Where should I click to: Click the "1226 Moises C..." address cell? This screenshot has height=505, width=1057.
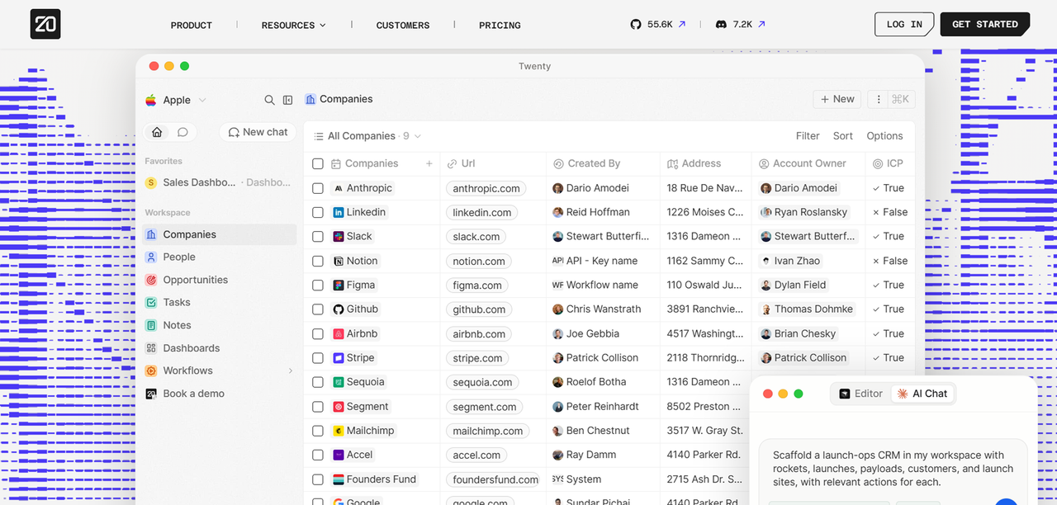click(x=705, y=212)
